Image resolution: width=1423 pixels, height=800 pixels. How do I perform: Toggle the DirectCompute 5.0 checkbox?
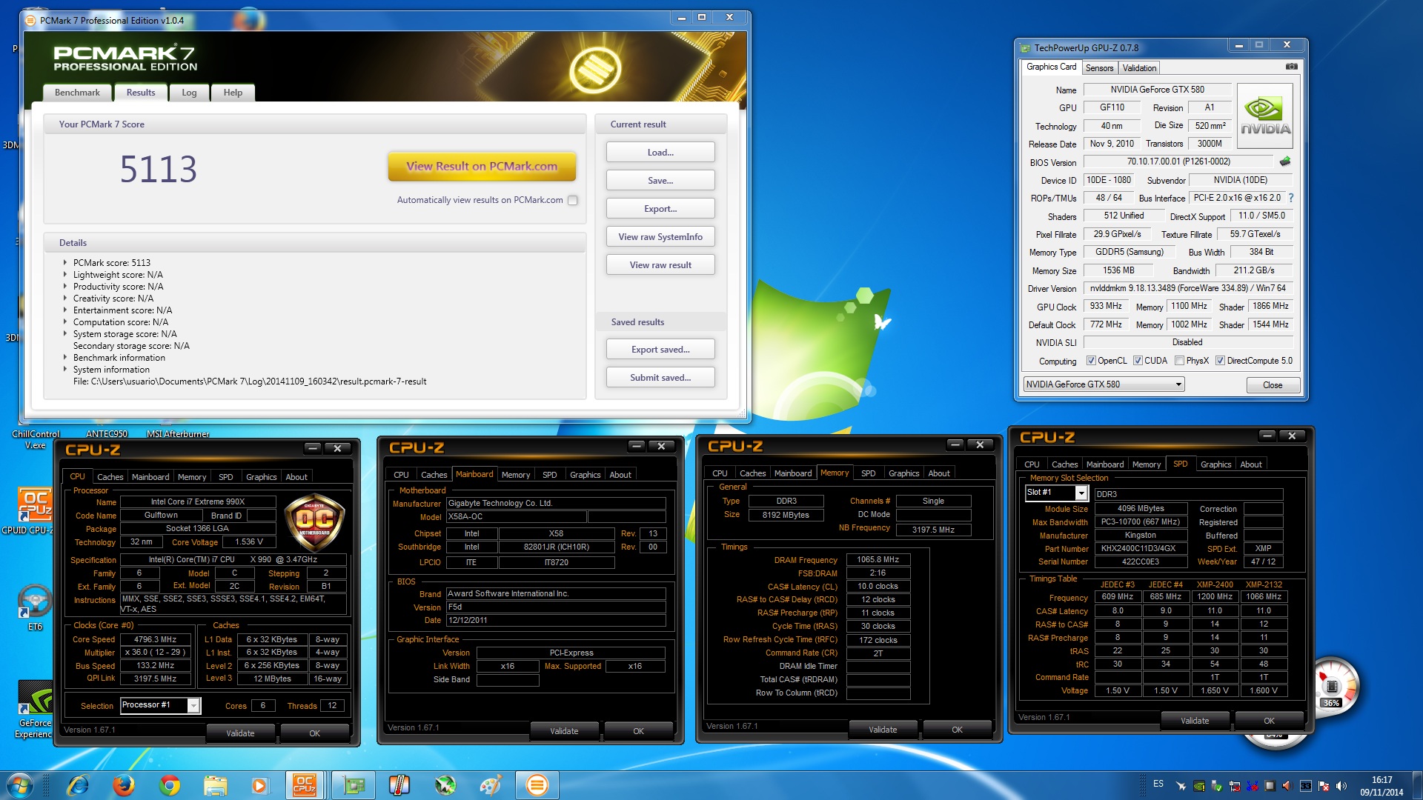coord(1220,361)
